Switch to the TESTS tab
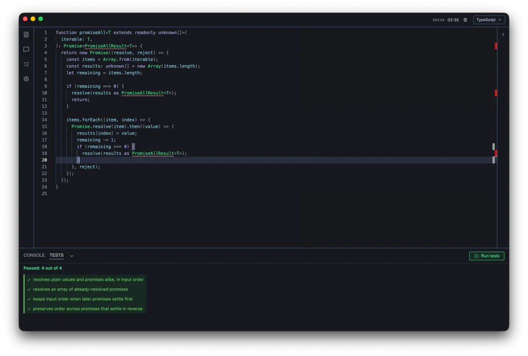Screen dimensions: 528x356 [x=57, y=255]
